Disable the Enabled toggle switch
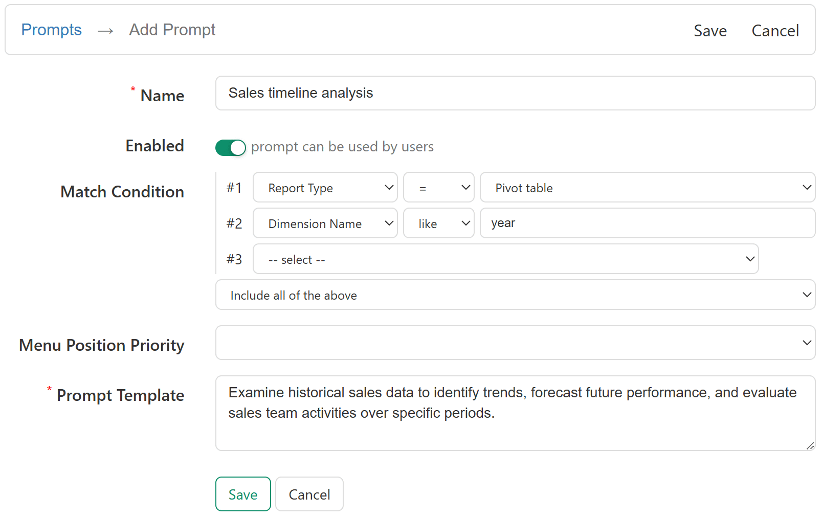The height and width of the screenshot is (519, 822). 231,147
